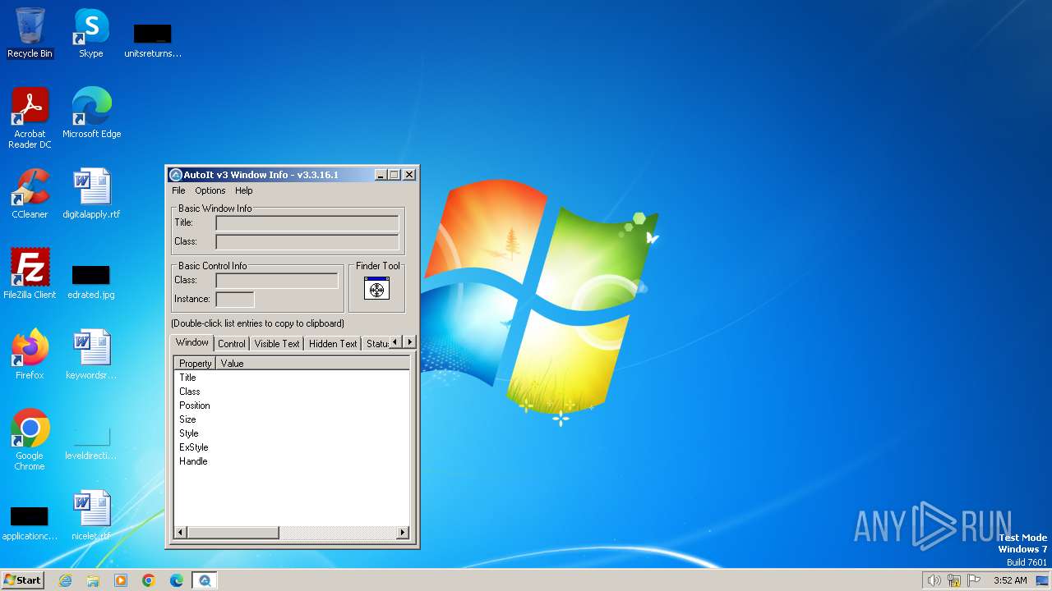The image size is (1052, 591).
Task: Select the nicelet.rtf document icon
Action: click(91, 515)
